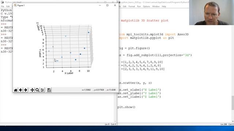Click the 'Y Label' axis title in plot
Screen dimensions: 234x131
[40, 53]
